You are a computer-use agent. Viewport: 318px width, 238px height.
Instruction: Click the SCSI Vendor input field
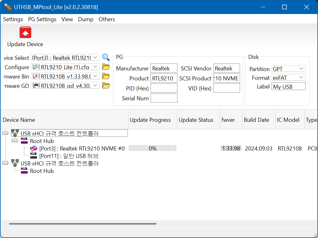click(x=227, y=68)
